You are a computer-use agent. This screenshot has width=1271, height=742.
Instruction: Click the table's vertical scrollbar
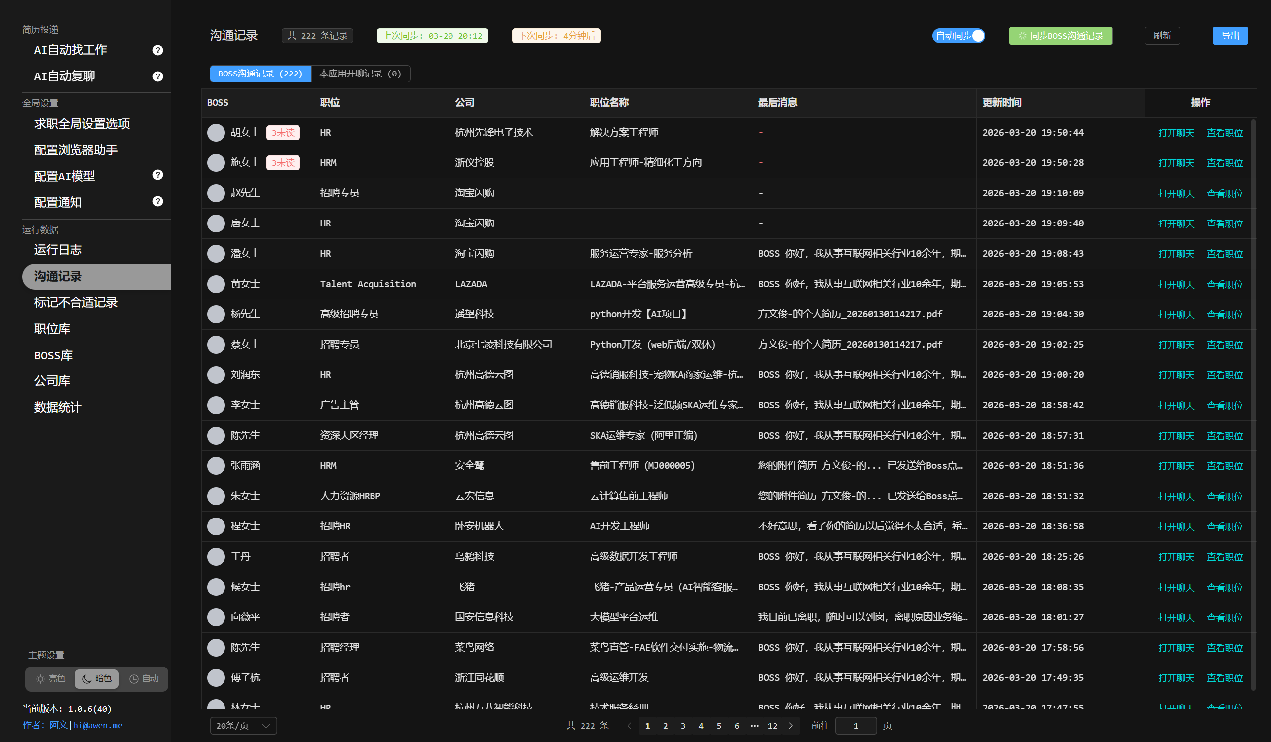(x=1253, y=404)
